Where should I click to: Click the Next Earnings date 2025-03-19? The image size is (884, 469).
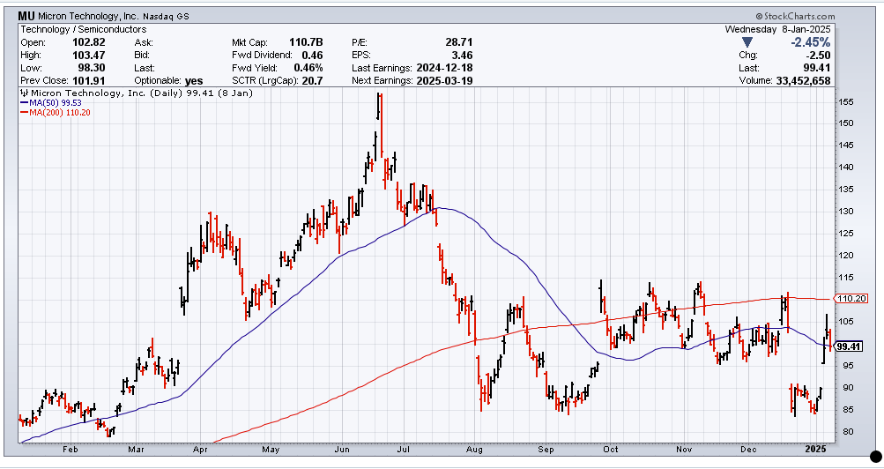point(445,80)
